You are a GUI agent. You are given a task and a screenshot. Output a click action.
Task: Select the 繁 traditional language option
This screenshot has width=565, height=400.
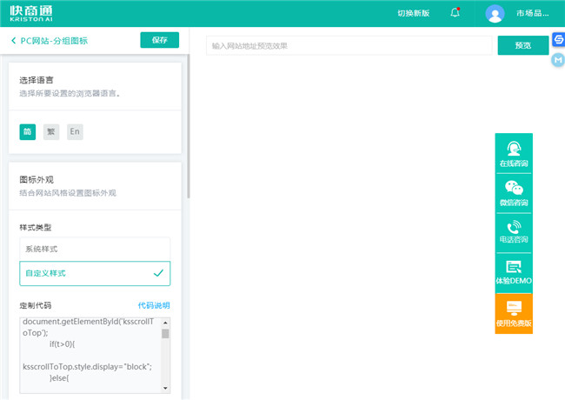[51, 132]
